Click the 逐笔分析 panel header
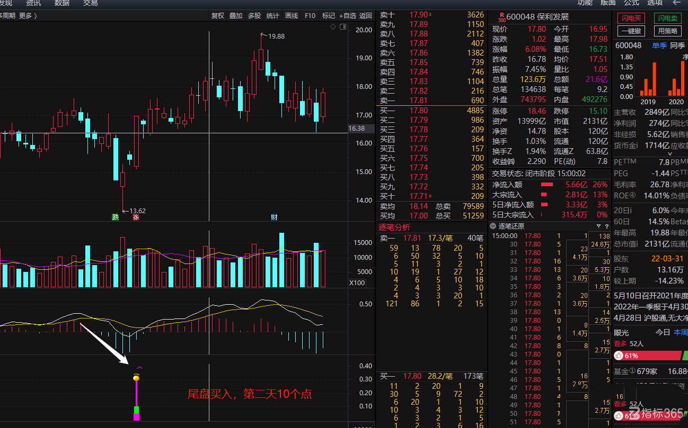 pyautogui.click(x=394, y=227)
